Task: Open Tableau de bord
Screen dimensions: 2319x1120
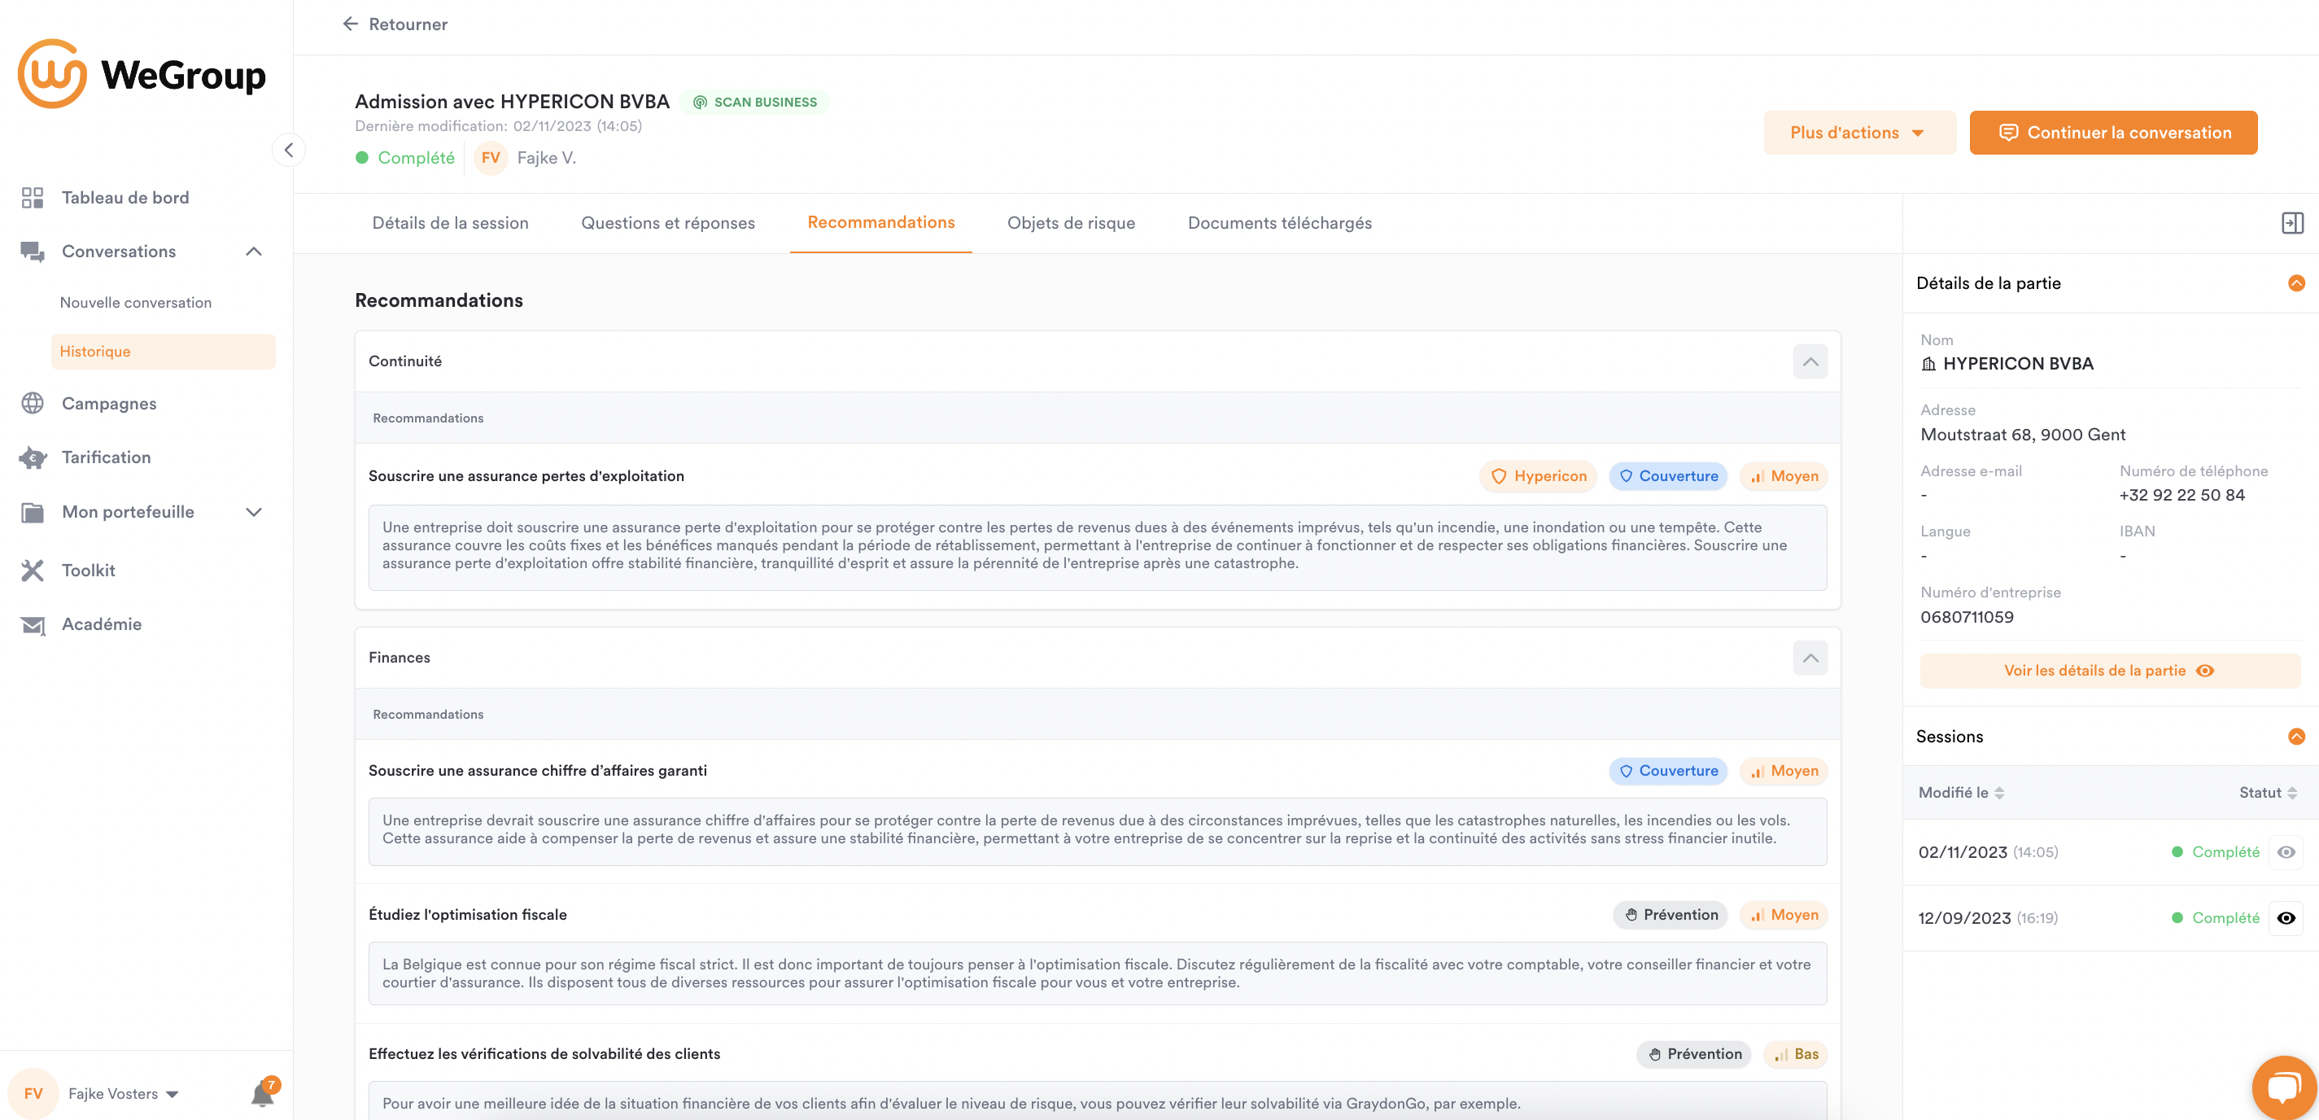Action: click(125, 197)
